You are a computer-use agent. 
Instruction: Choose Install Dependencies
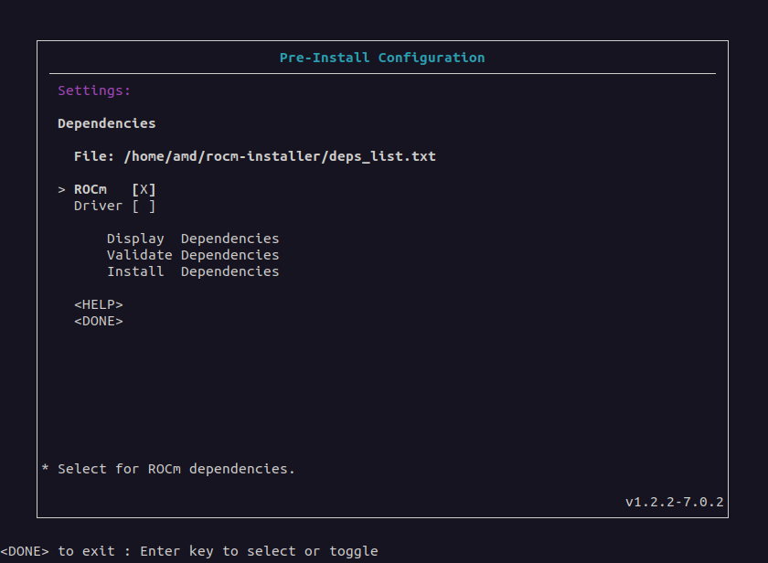point(192,271)
